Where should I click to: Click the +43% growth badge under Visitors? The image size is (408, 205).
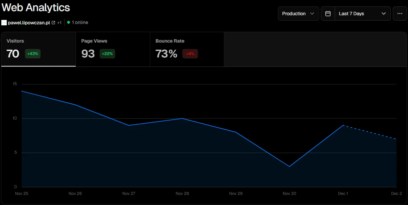pyautogui.click(x=32, y=54)
